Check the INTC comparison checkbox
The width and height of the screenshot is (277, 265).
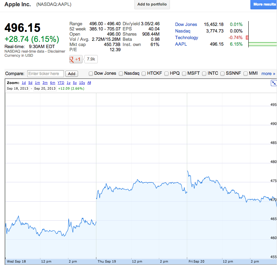(204, 74)
